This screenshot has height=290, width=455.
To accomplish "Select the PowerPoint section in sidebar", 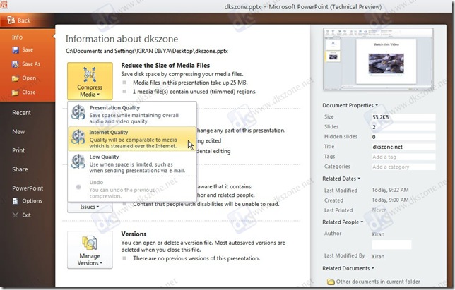I will (28, 188).
